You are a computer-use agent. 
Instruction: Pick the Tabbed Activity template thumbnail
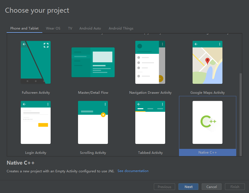point(150,122)
